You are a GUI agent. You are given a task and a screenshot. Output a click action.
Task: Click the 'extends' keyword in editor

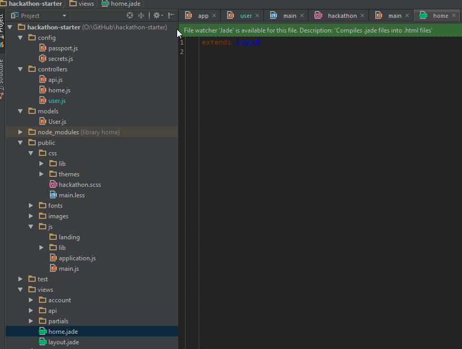pyautogui.click(x=216, y=43)
